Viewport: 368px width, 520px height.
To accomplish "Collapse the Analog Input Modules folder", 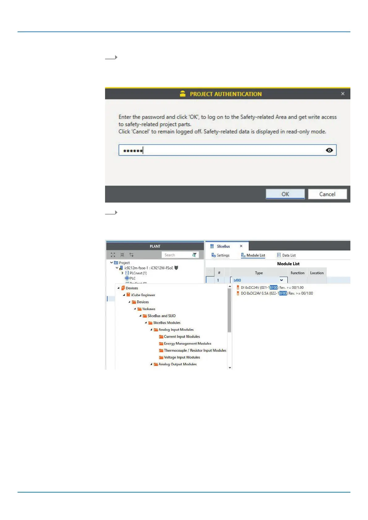I will (151, 330).
